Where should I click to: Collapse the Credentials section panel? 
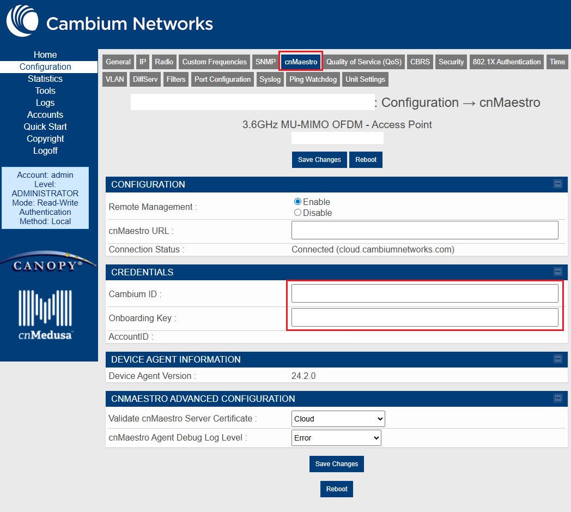[x=558, y=272]
